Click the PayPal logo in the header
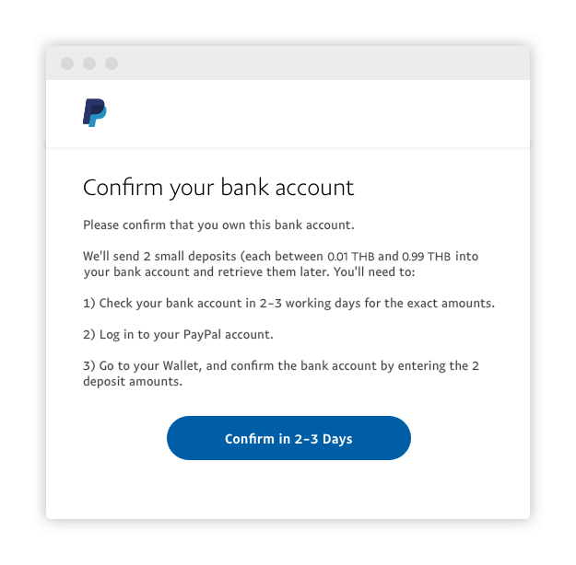Viewport: 576px width, 565px height. pos(94,113)
